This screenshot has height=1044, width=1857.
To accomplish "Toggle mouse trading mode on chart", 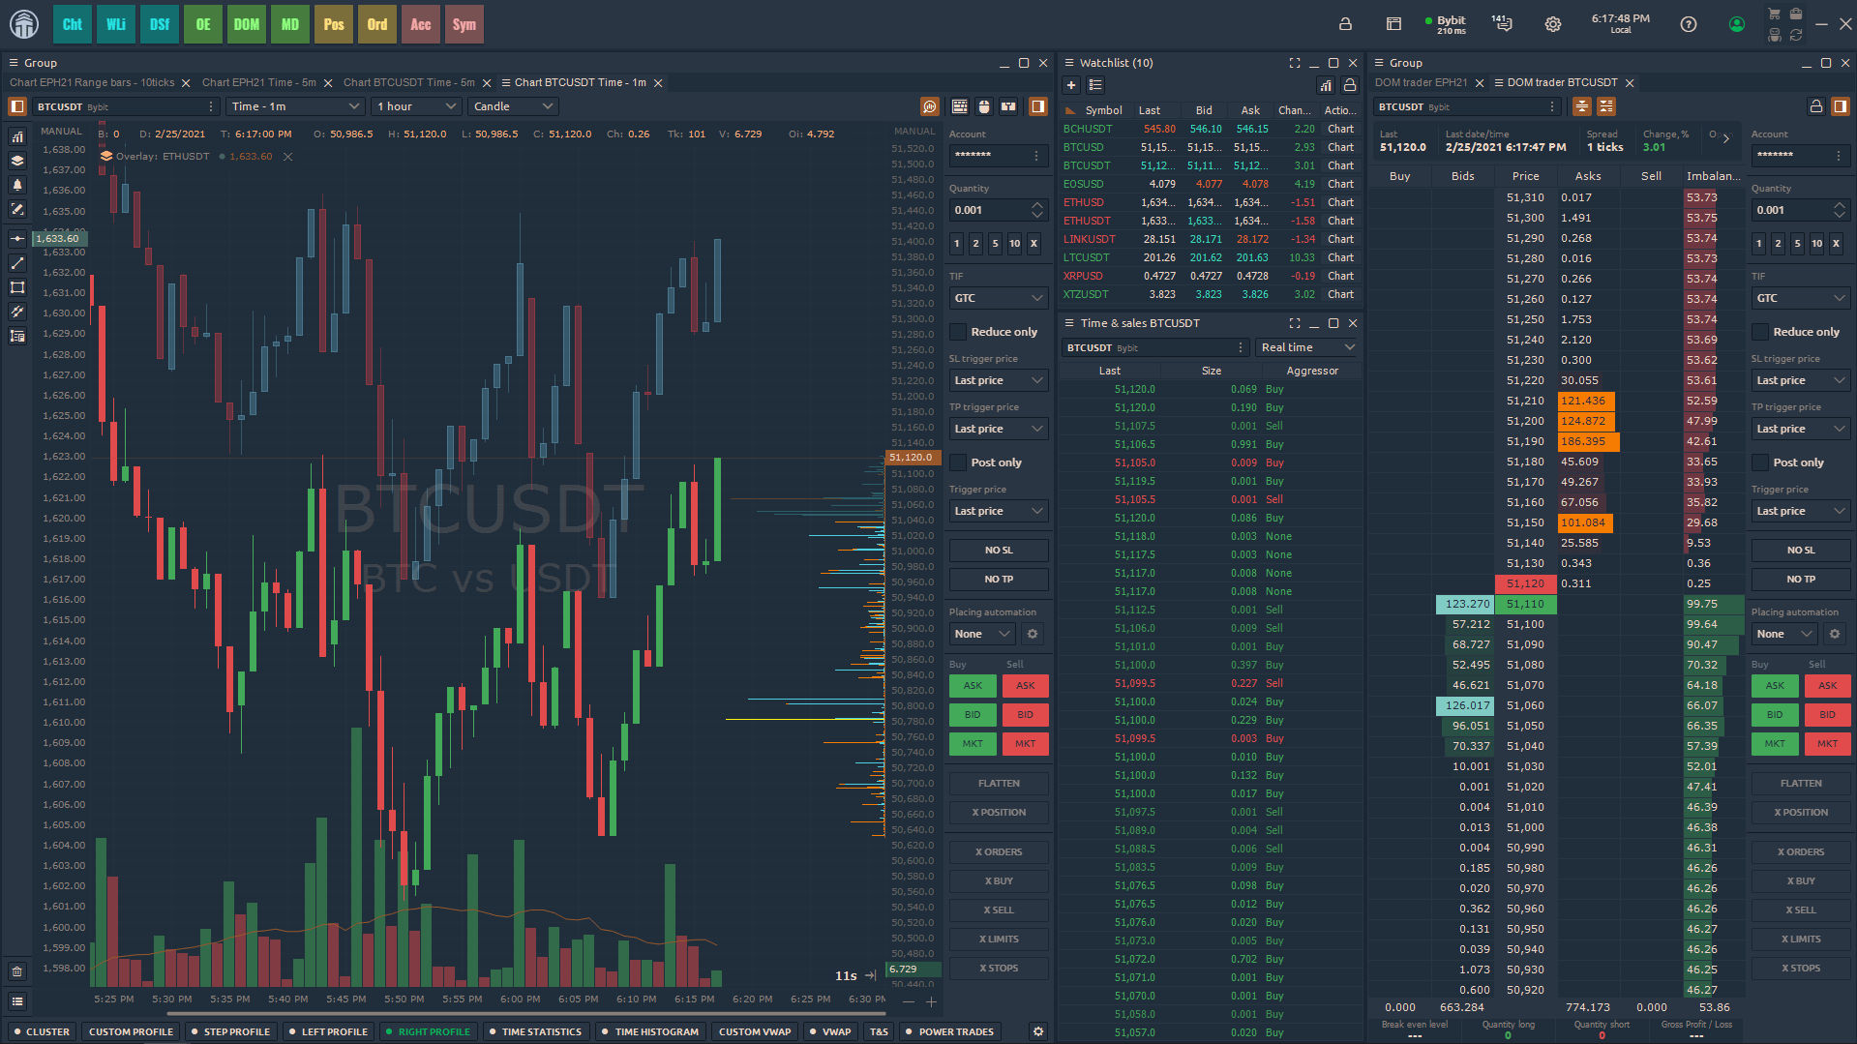I will point(984,106).
